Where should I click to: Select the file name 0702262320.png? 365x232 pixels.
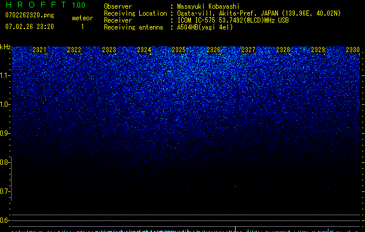point(30,15)
